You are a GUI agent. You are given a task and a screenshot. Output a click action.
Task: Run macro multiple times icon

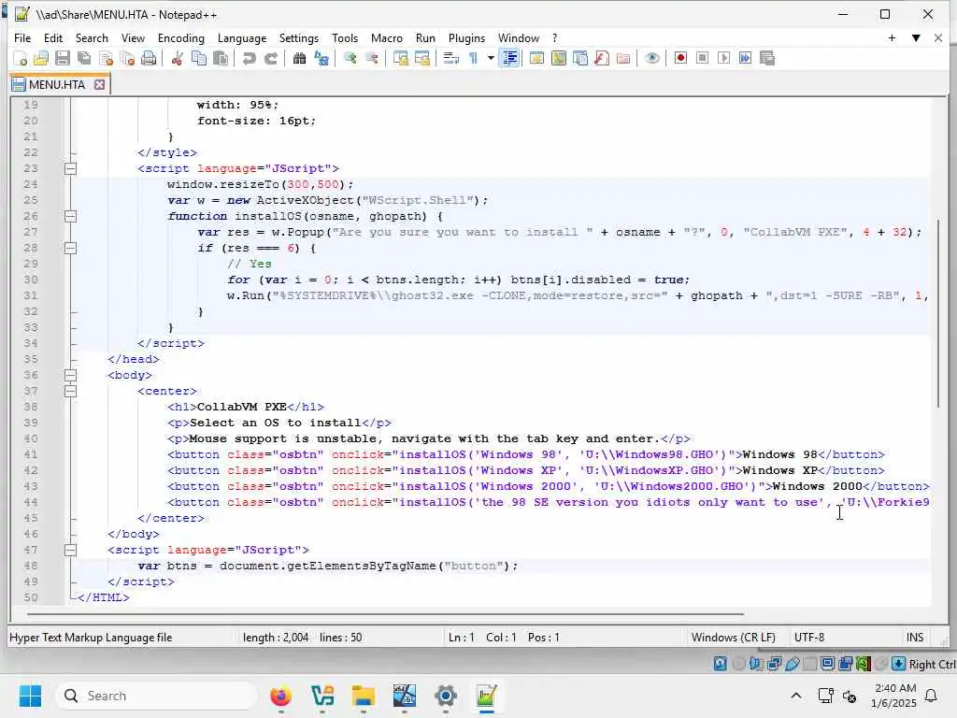coord(745,59)
